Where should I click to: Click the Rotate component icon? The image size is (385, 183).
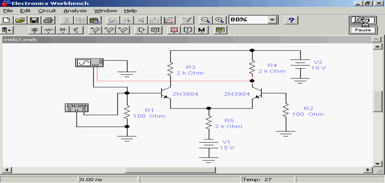coord(112,20)
